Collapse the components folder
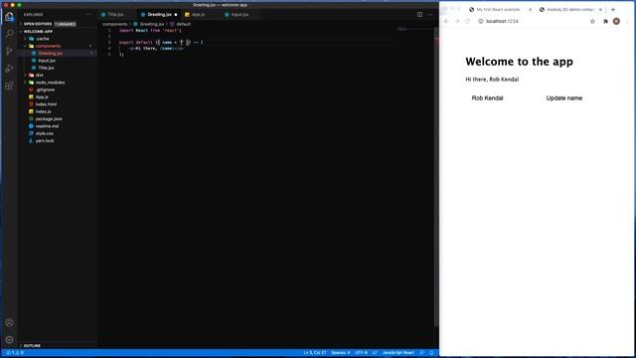The image size is (636, 358). tap(48, 46)
